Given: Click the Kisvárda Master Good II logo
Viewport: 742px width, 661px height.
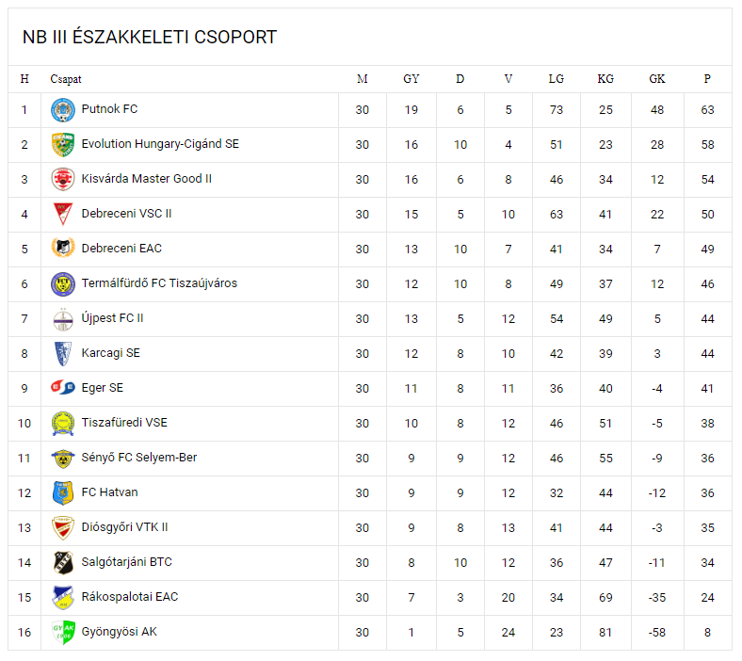Looking at the screenshot, I should pos(63,179).
